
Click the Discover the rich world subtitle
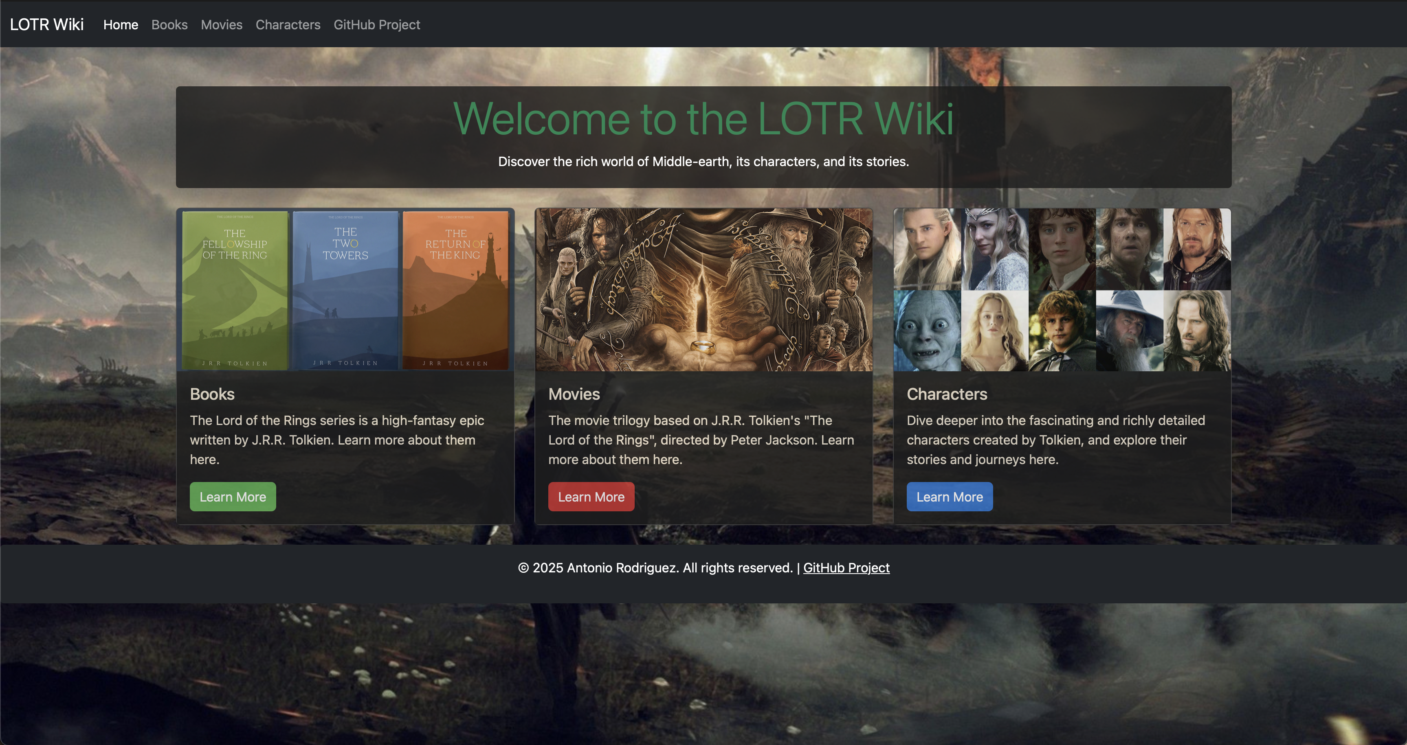(703, 162)
